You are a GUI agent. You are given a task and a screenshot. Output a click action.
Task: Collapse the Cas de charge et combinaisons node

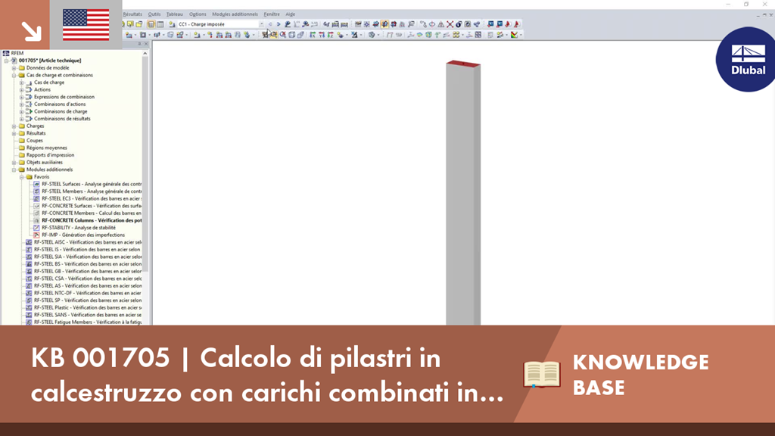click(x=14, y=75)
